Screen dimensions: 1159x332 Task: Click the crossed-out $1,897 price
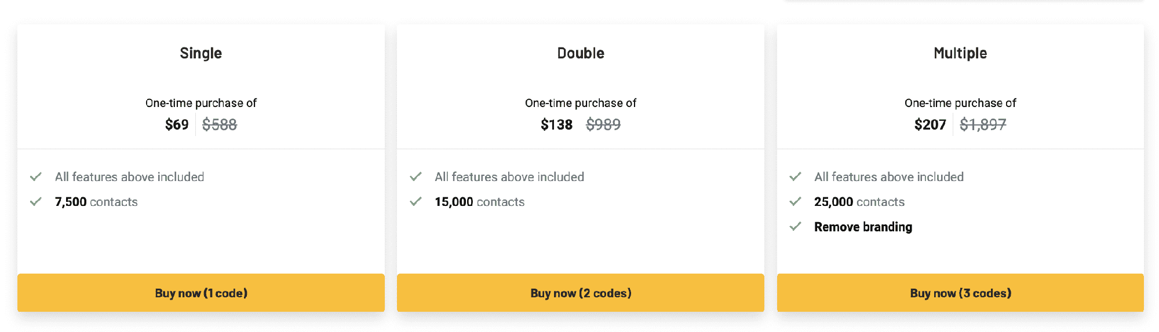(983, 124)
